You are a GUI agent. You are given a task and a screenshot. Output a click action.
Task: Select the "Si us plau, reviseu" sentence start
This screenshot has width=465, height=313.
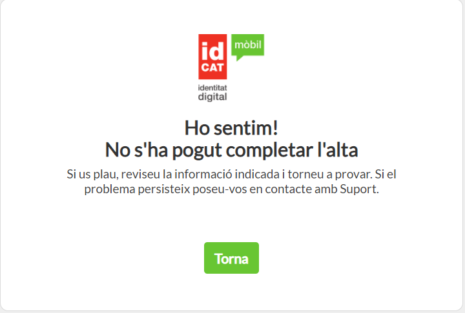(x=113, y=175)
